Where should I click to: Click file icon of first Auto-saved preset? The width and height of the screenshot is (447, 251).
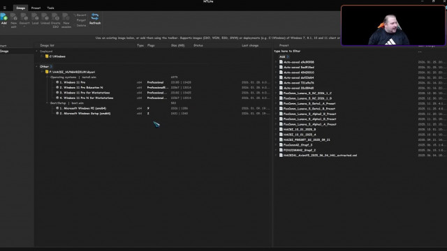(281, 62)
